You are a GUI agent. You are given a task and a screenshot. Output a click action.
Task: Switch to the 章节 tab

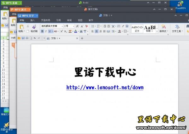pos(91,20)
